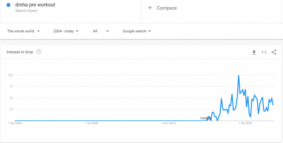Click the 'Compare' text to add term
The image size is (283, 143).
(167, 8)
